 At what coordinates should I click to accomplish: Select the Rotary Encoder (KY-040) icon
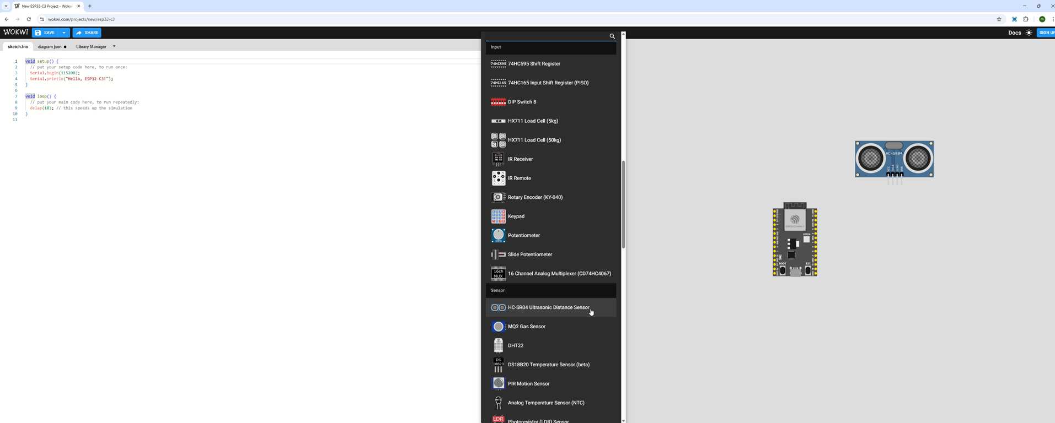point(498,197)
